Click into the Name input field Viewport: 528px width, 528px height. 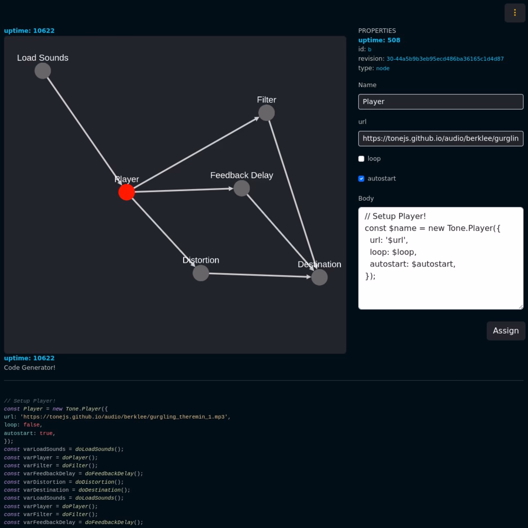coord(440,102)
